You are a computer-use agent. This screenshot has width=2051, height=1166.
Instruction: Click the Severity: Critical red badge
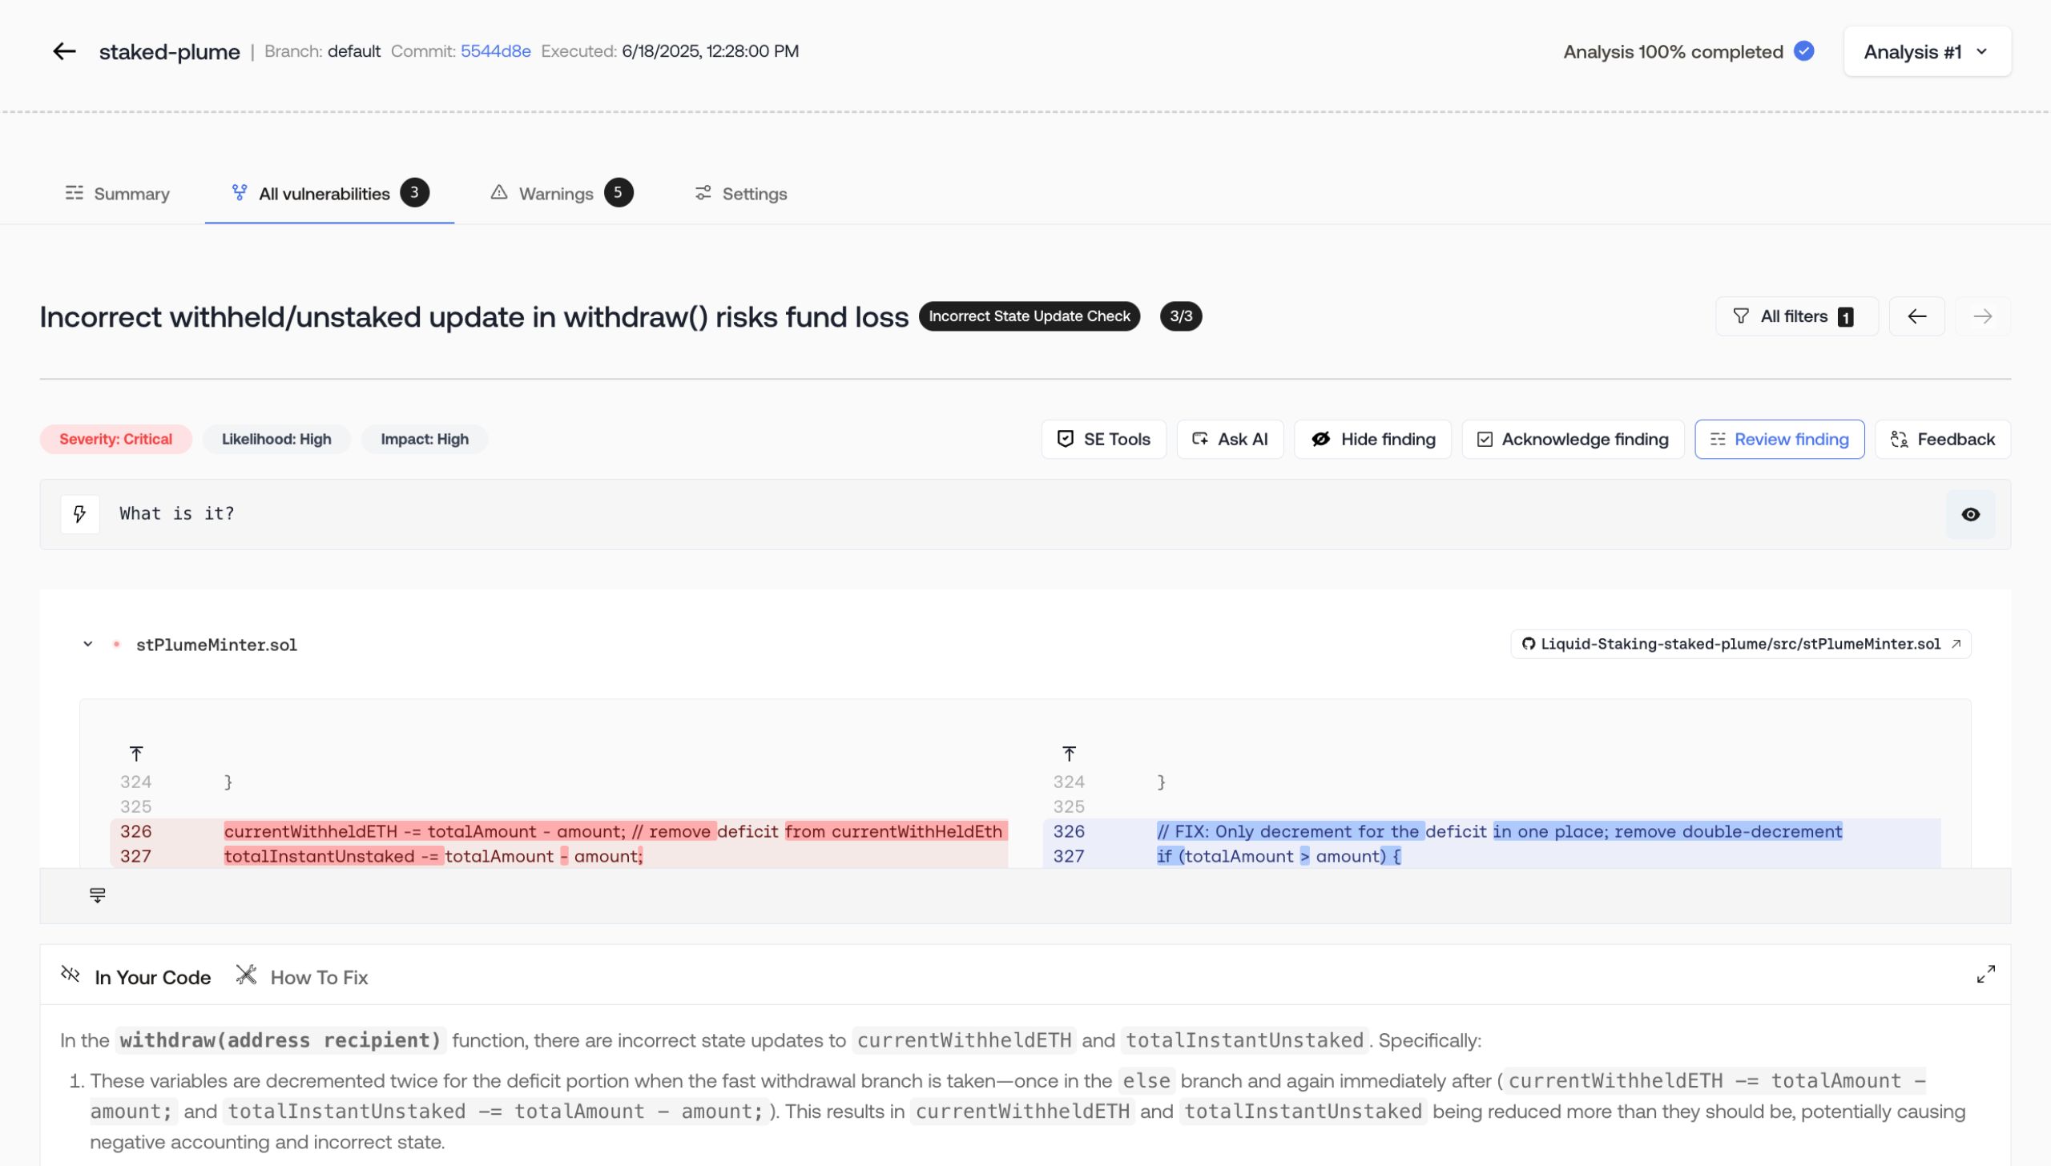pos(115,439)
